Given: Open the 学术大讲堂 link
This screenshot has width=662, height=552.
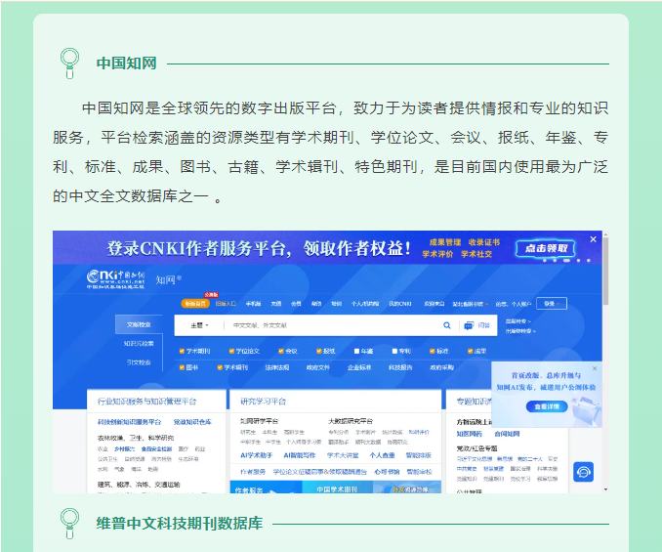Looking at the screenshot, I should point(343,455).
